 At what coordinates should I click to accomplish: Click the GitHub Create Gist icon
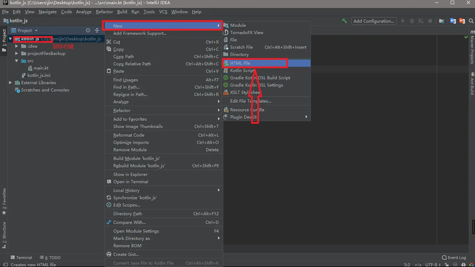pyautogui.click(x=109, y=254)
